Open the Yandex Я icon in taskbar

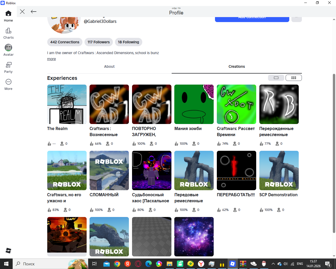tap(128, 264)
